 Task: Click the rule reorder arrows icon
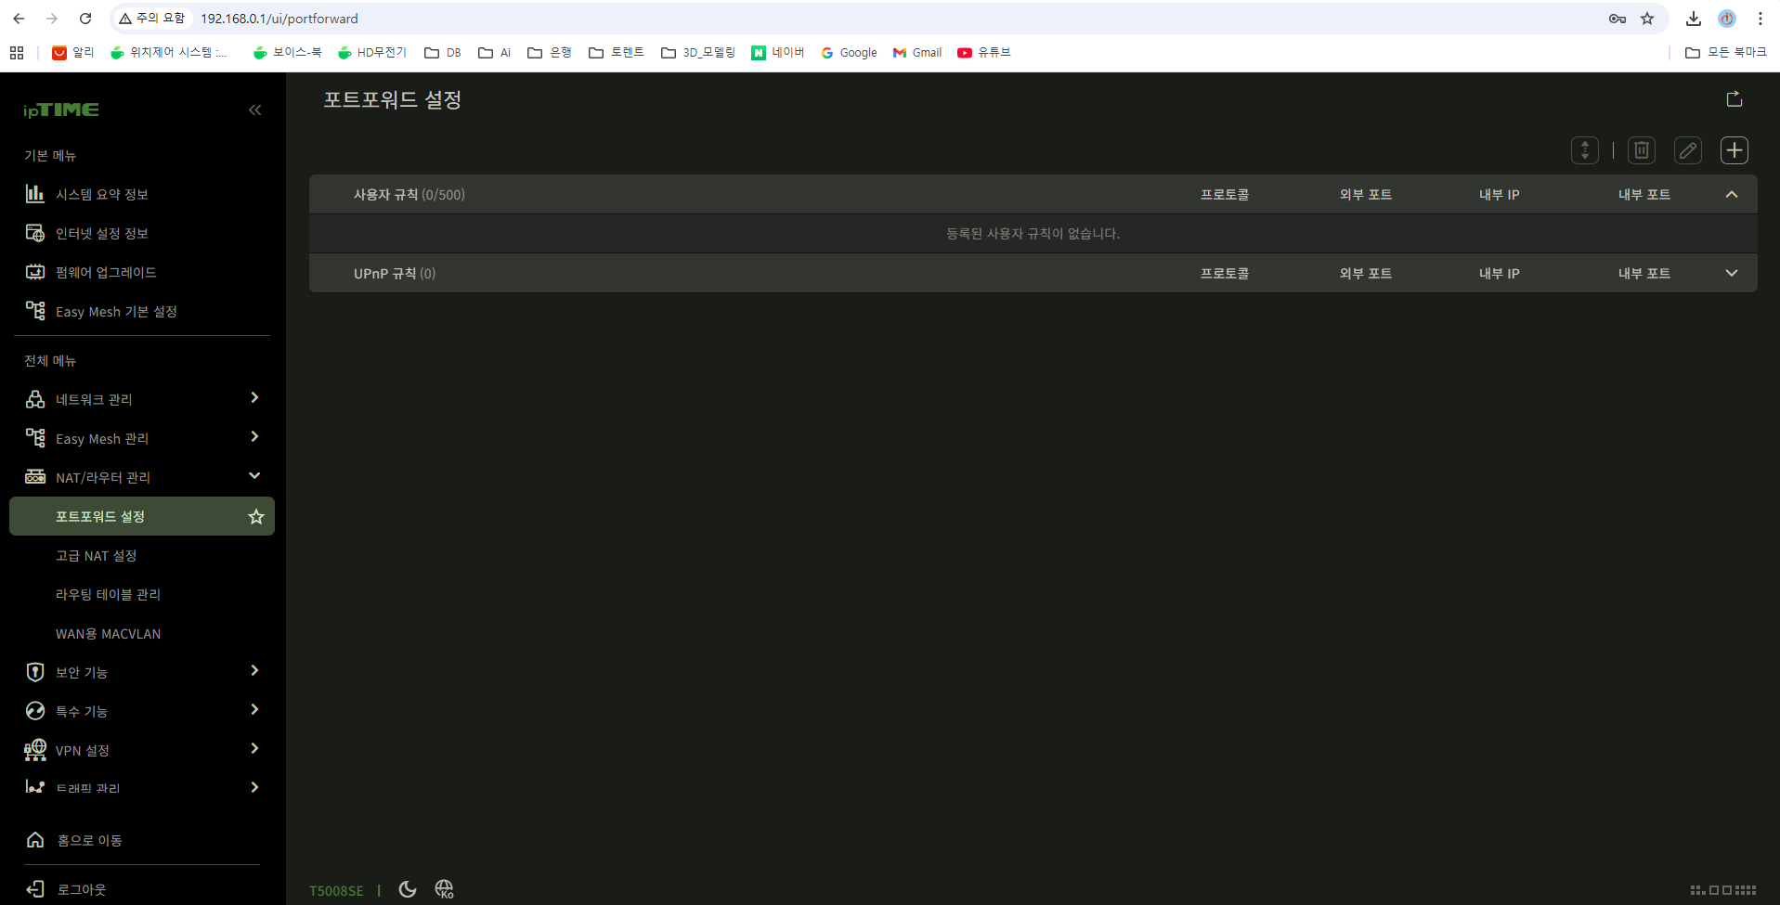pos(1584,150)
